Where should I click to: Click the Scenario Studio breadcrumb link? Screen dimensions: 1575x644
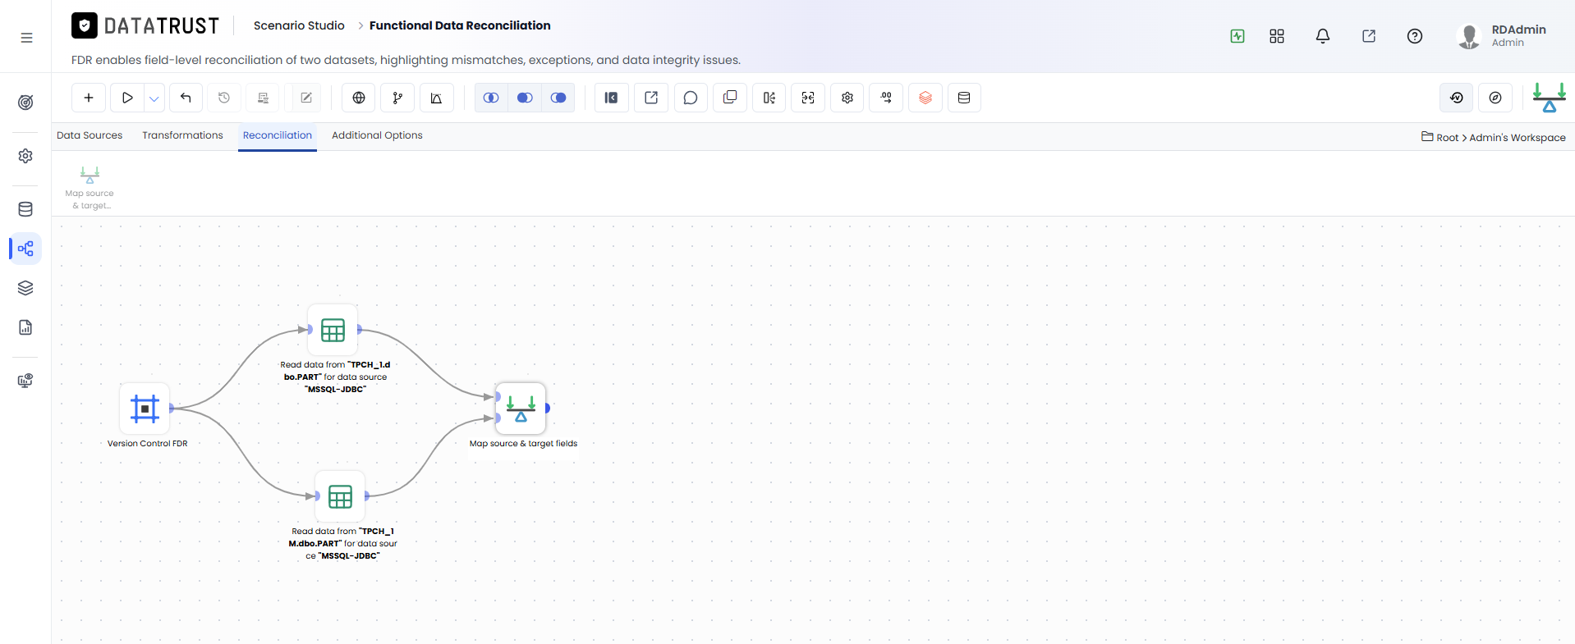(x=299, y=25)
